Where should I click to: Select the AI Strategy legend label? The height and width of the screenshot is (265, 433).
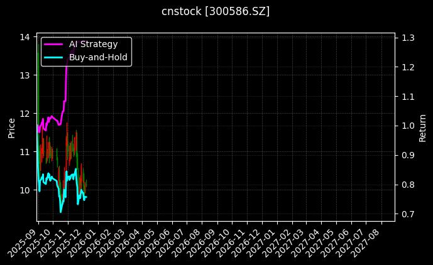pyautogui.click(x=94, y=44)
